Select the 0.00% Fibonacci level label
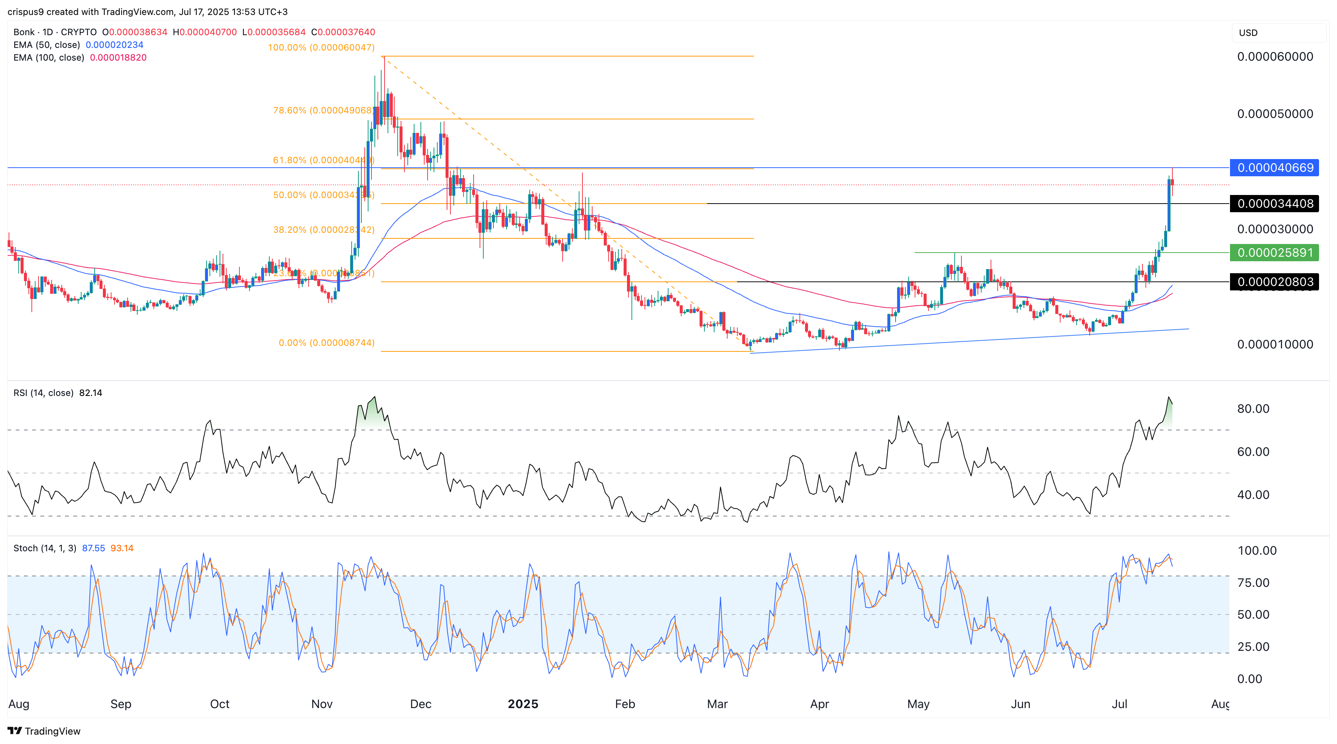 (327, 343)
